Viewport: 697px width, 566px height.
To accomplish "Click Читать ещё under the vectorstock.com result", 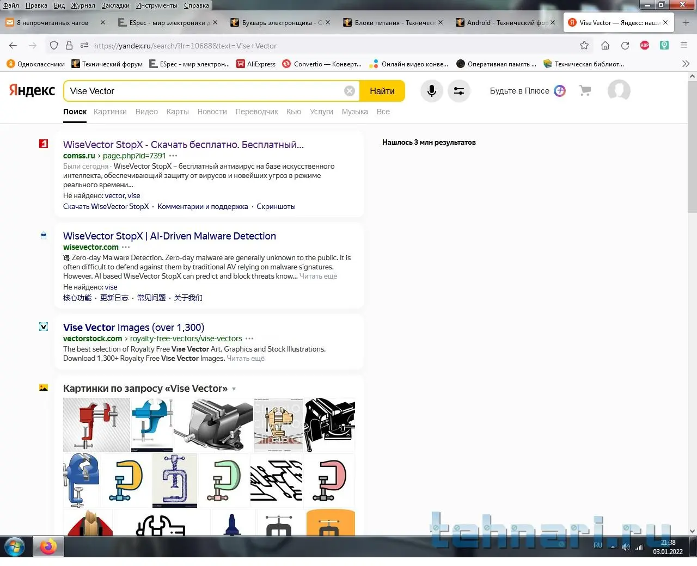I will click(x=246, y=359).
